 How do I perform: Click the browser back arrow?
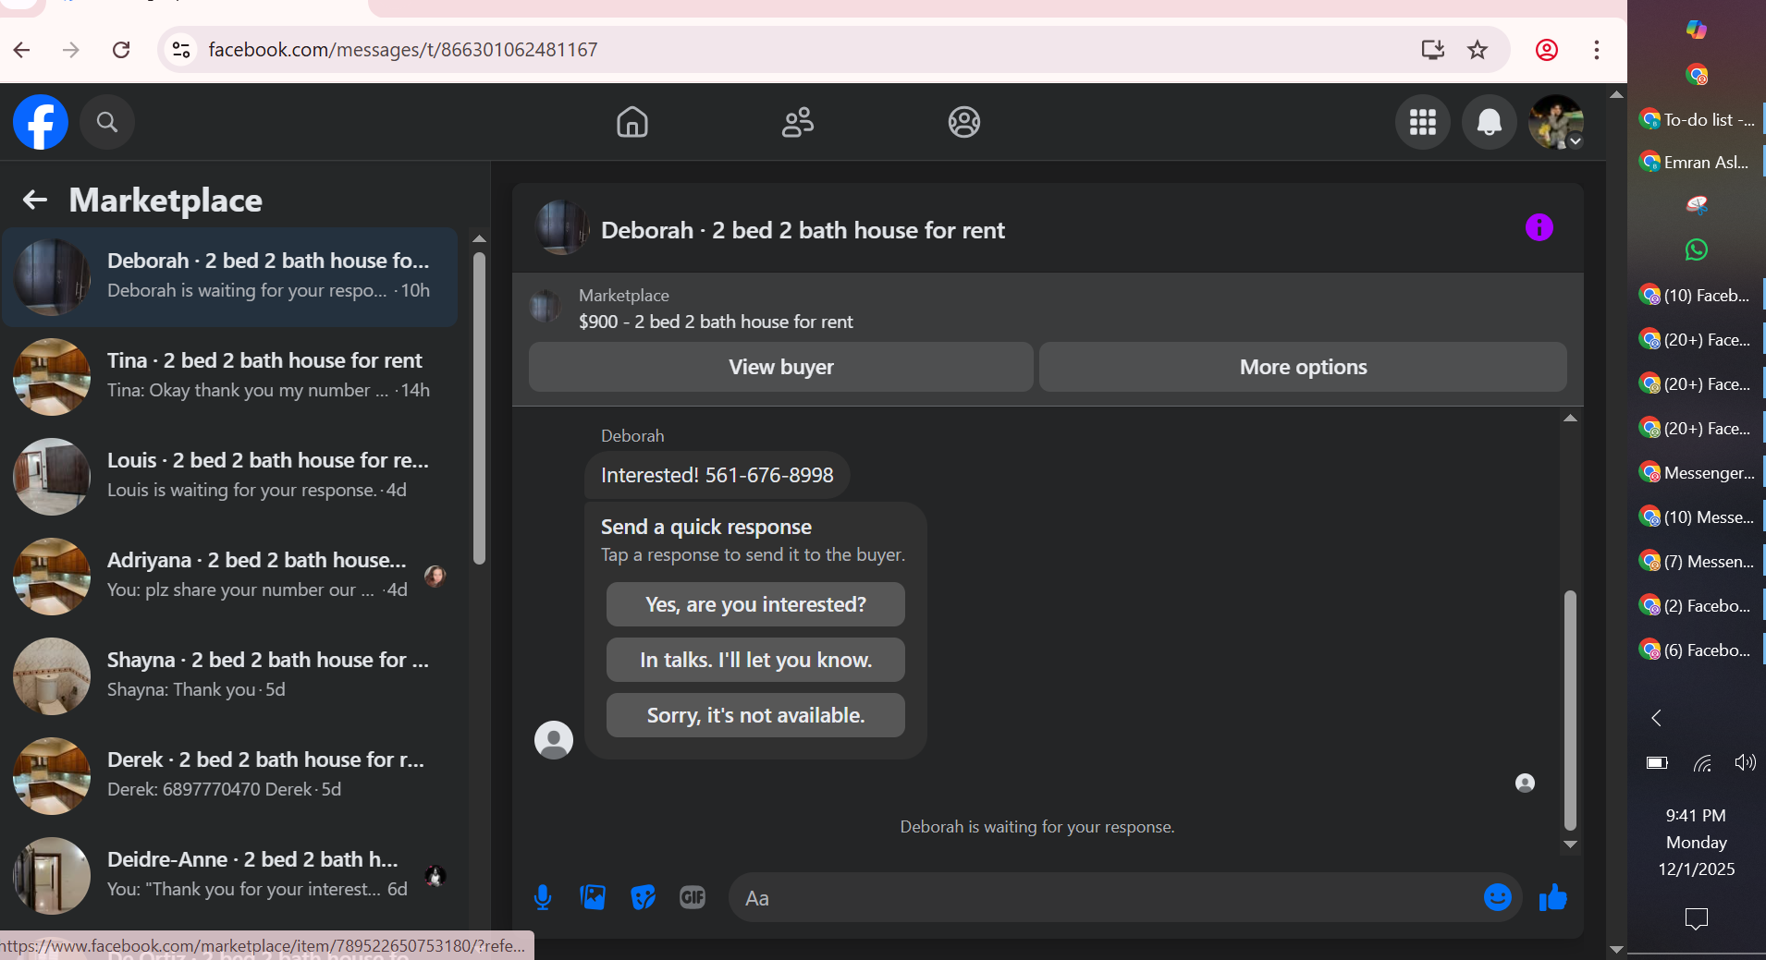(22, 50)
